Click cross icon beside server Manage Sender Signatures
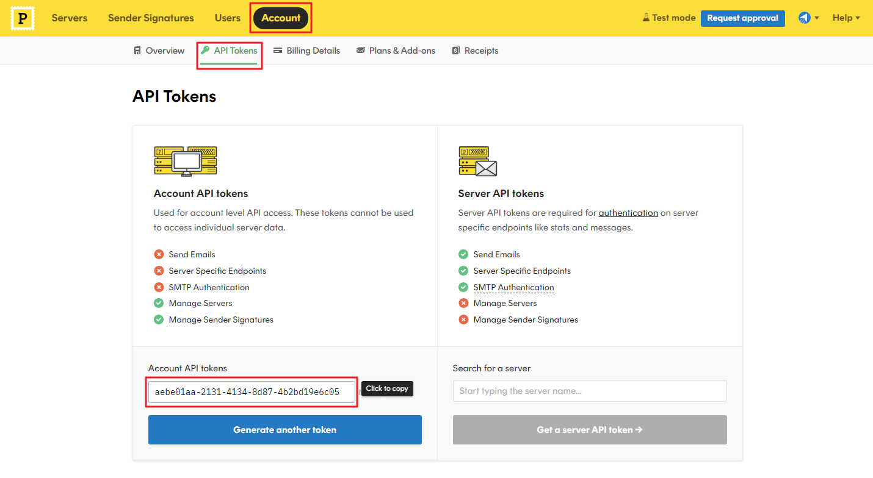 pos(463,319)
